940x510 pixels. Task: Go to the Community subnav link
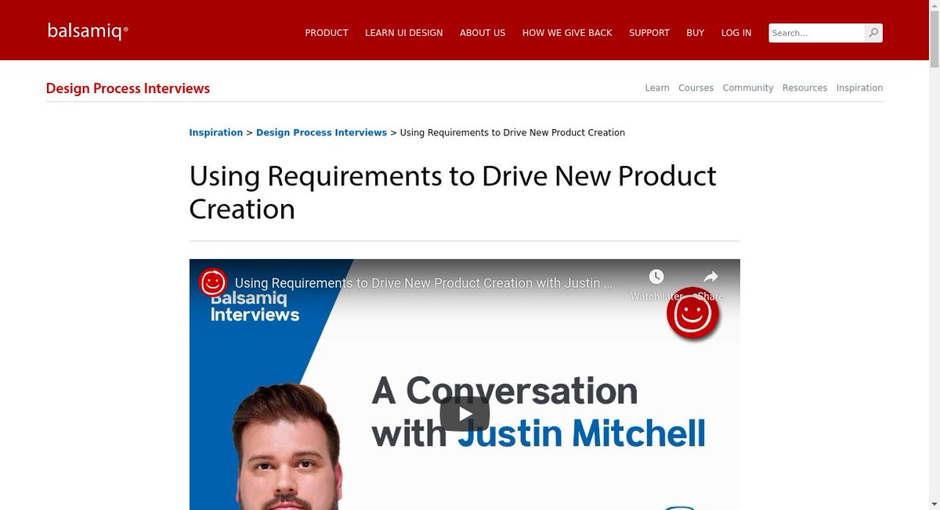[748, 88]
